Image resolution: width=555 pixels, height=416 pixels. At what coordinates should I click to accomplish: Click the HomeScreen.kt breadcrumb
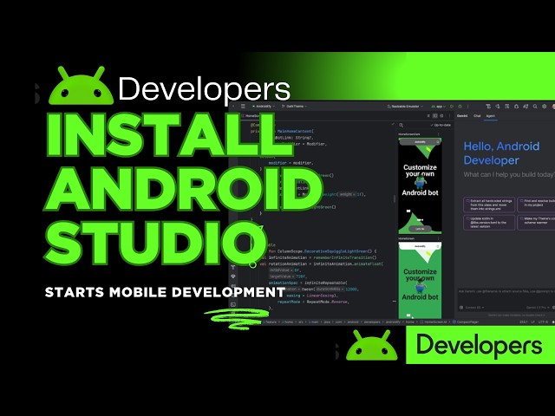click(x=434, y=322)
